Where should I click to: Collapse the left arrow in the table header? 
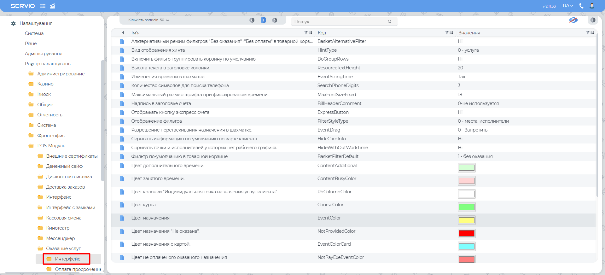click(123, 32)
